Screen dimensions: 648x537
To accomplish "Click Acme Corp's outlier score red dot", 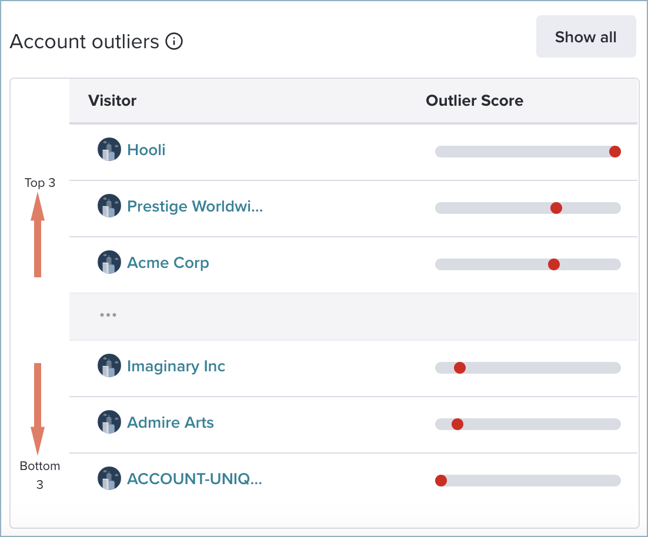I will coord(554,264).
